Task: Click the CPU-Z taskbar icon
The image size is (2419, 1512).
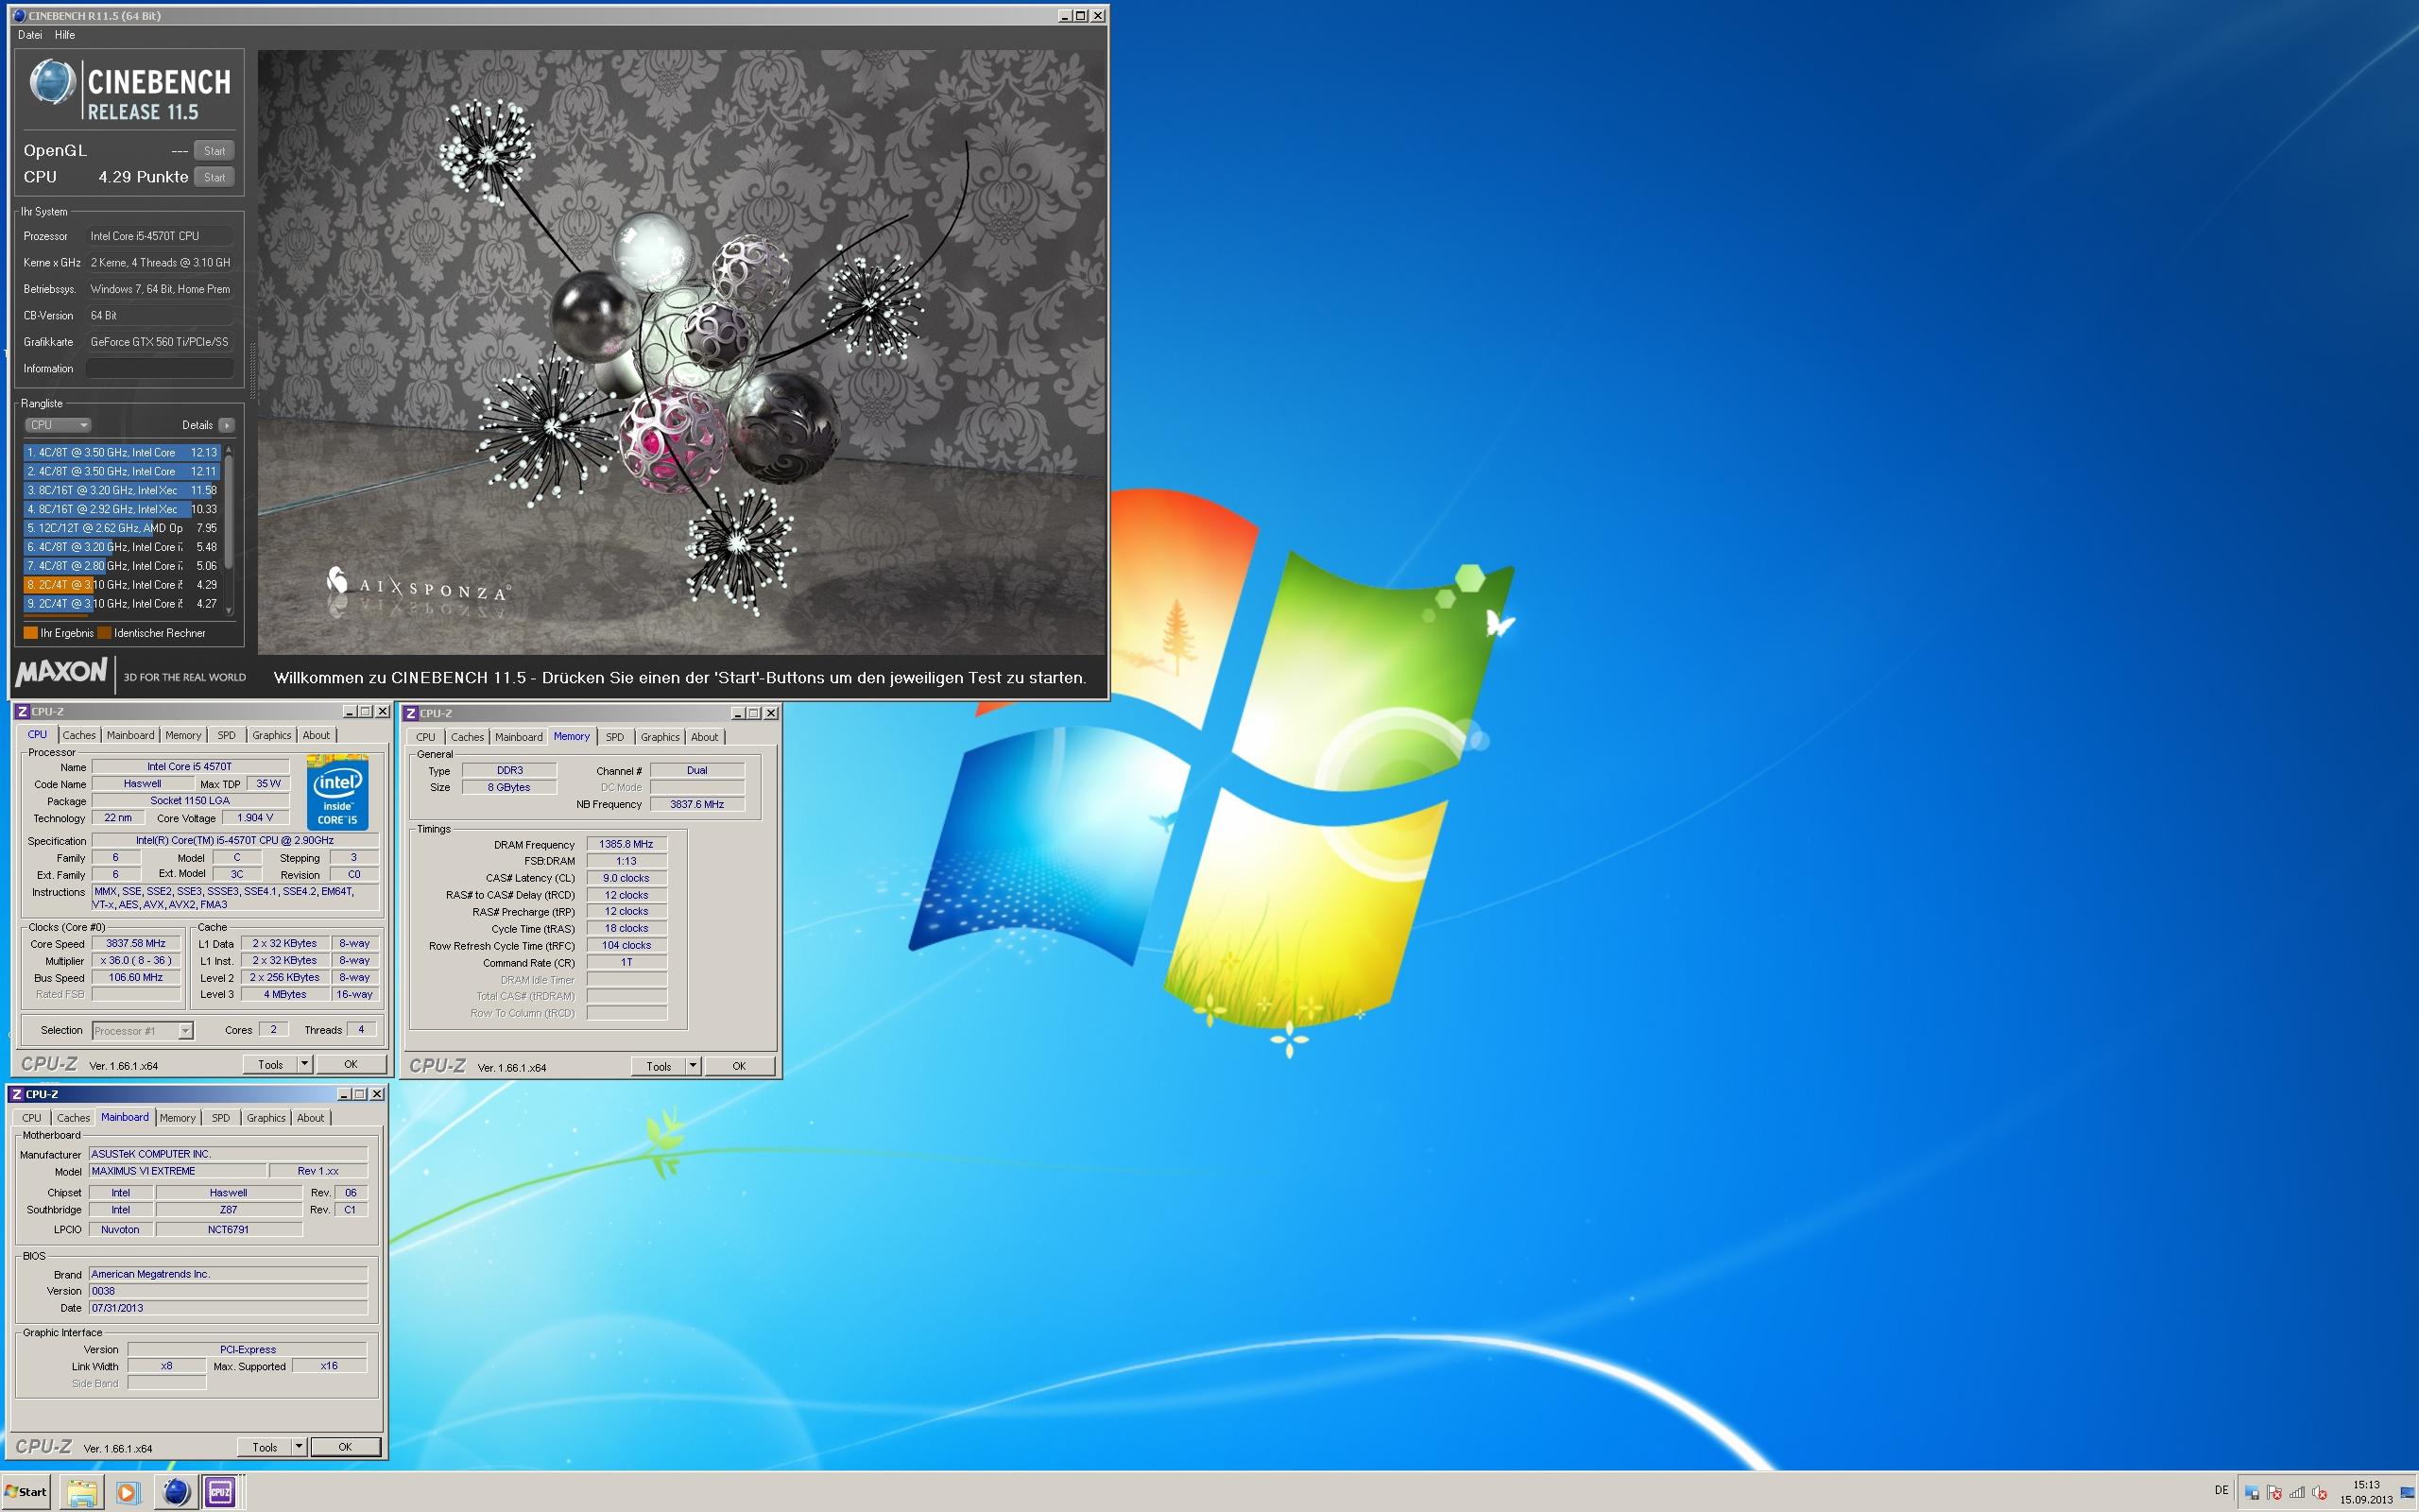Action: pos(221,1492)
